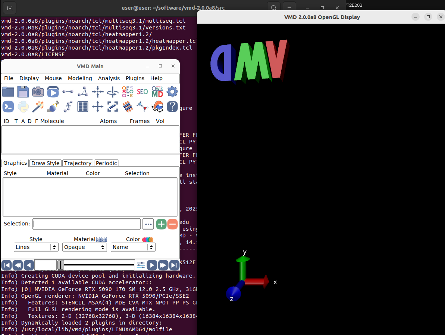Open the Plugins menu

135,78
